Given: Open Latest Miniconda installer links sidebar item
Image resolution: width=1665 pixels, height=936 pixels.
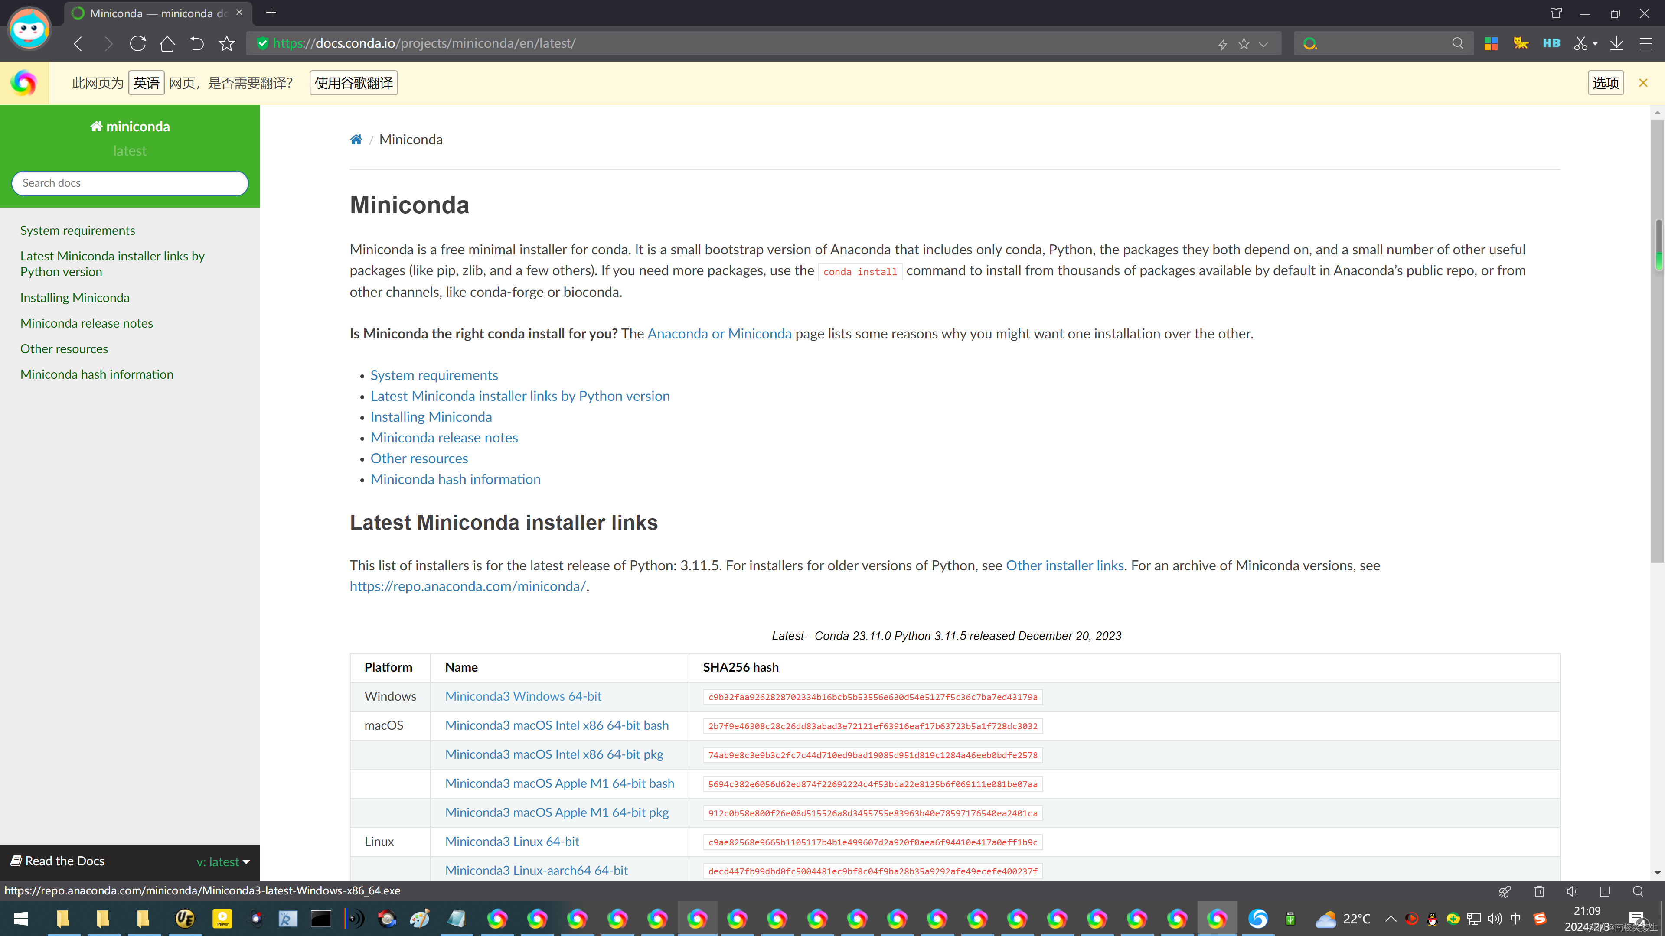Looking at the screenshot, I should (112, 263).
